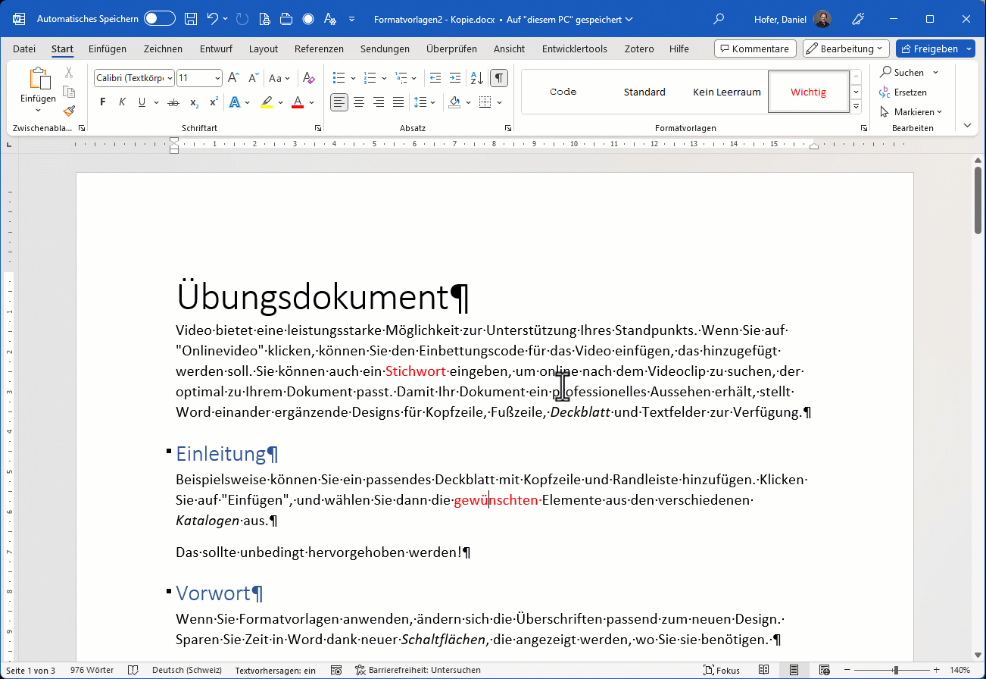Toggle paragraph marks display
Viewport: 986px width, 679px height.
pos(499,77)
